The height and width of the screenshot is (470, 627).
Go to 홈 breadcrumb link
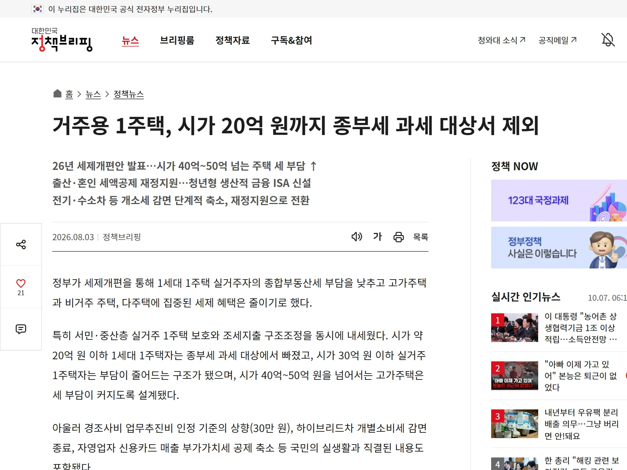tap(69, 94)
